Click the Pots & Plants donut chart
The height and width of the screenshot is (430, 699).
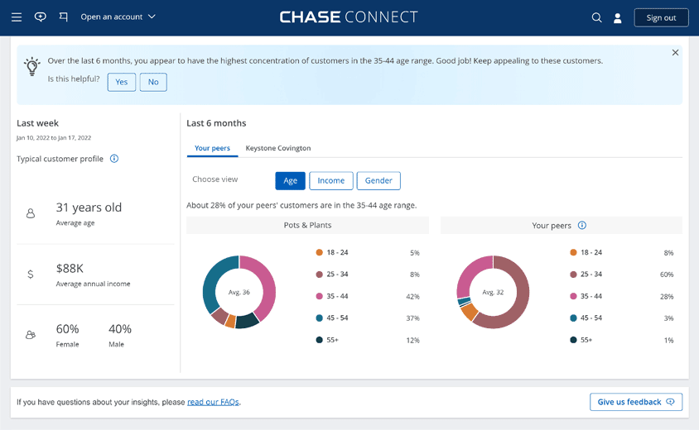pyautogui.click(x=239, y=292)
